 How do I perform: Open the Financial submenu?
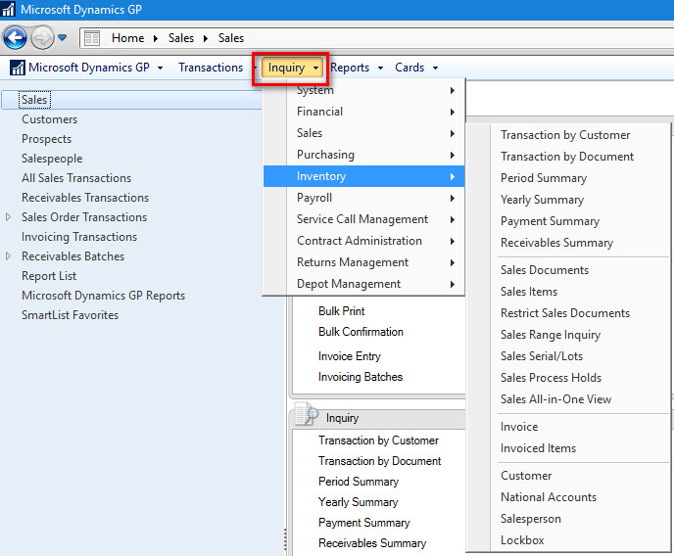click(364, 112)
